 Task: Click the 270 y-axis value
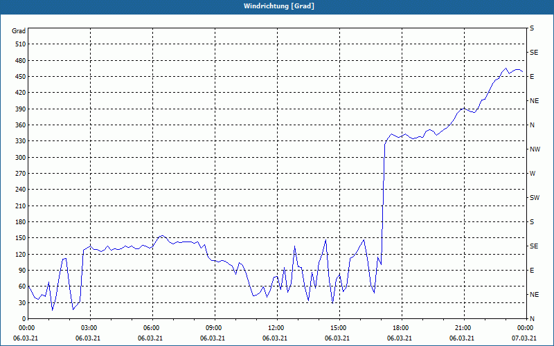(x=21, y=174)
